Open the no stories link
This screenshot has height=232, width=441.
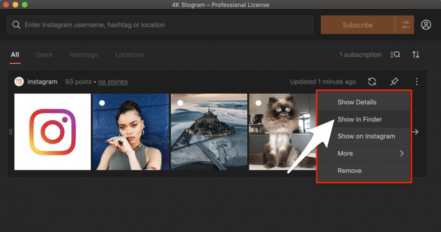[113, 82]
